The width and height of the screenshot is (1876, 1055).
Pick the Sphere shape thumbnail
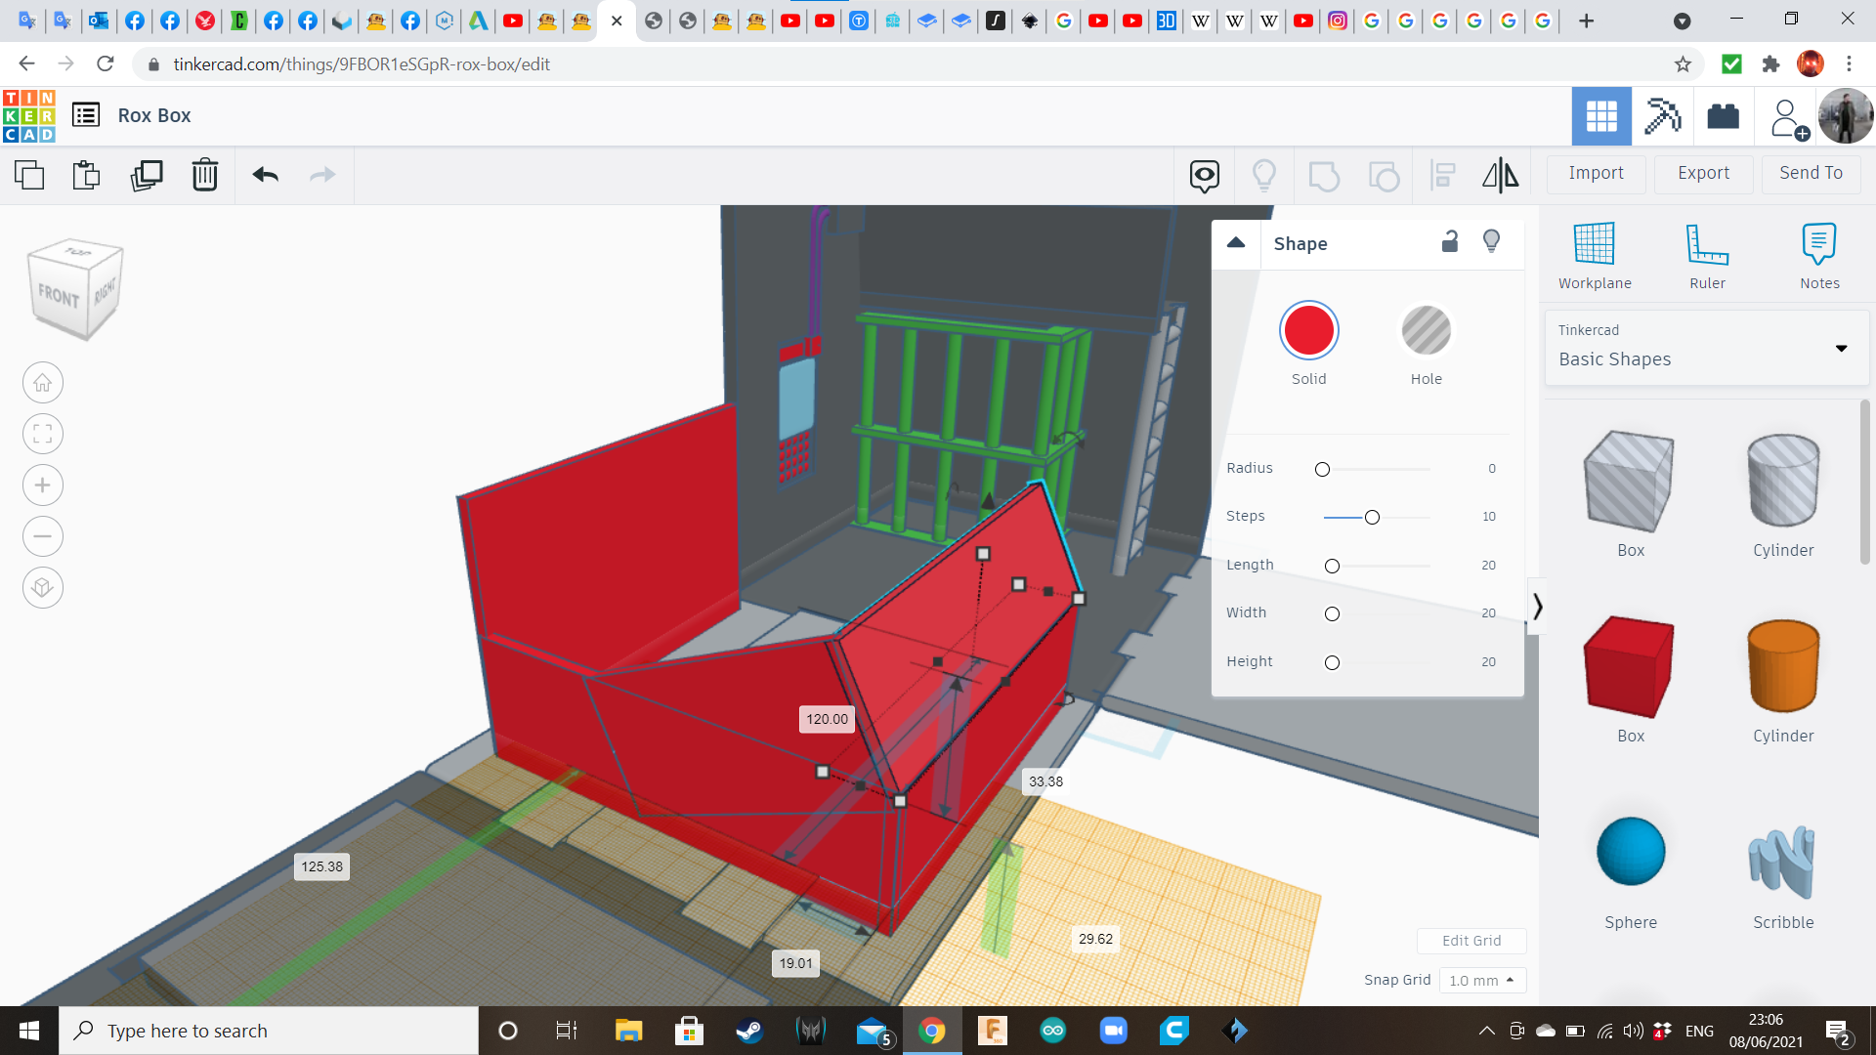(x=1630, y=852)
